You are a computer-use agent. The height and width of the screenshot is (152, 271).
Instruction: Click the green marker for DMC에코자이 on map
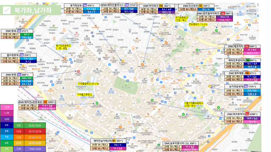(197, 50)
